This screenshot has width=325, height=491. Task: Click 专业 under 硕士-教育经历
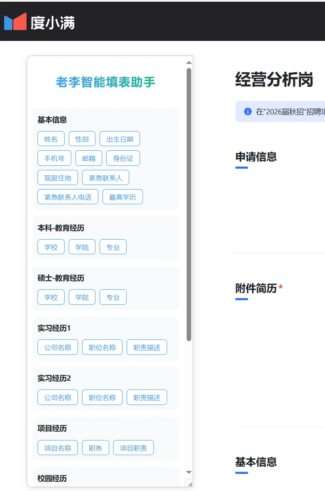pos(113,297)
